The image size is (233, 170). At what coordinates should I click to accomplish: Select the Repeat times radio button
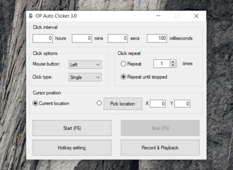(x=123, y=64)
